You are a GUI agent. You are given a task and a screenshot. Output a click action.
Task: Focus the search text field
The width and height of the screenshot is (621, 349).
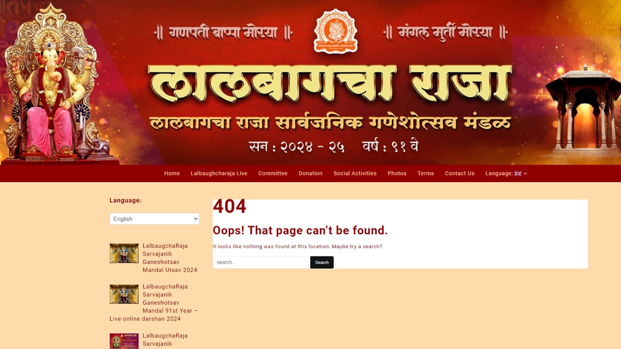261,262
